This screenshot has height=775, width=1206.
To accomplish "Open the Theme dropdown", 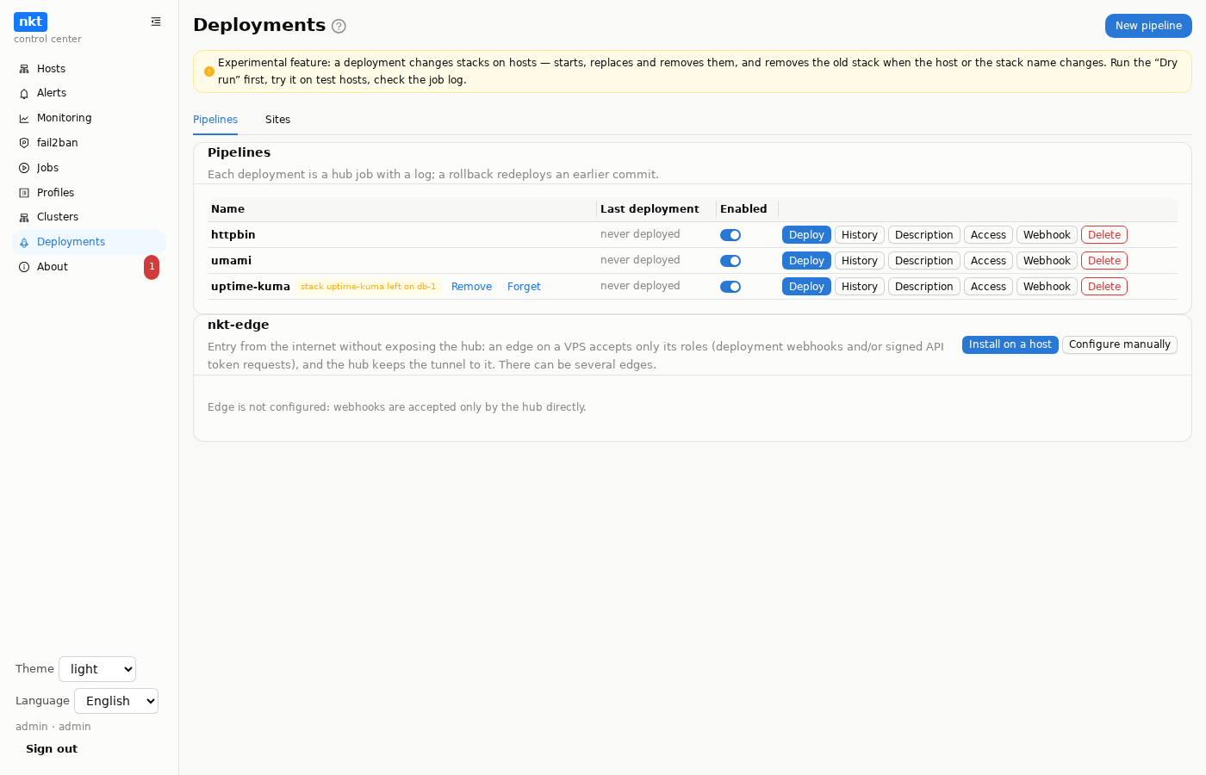I will point(97,669).
